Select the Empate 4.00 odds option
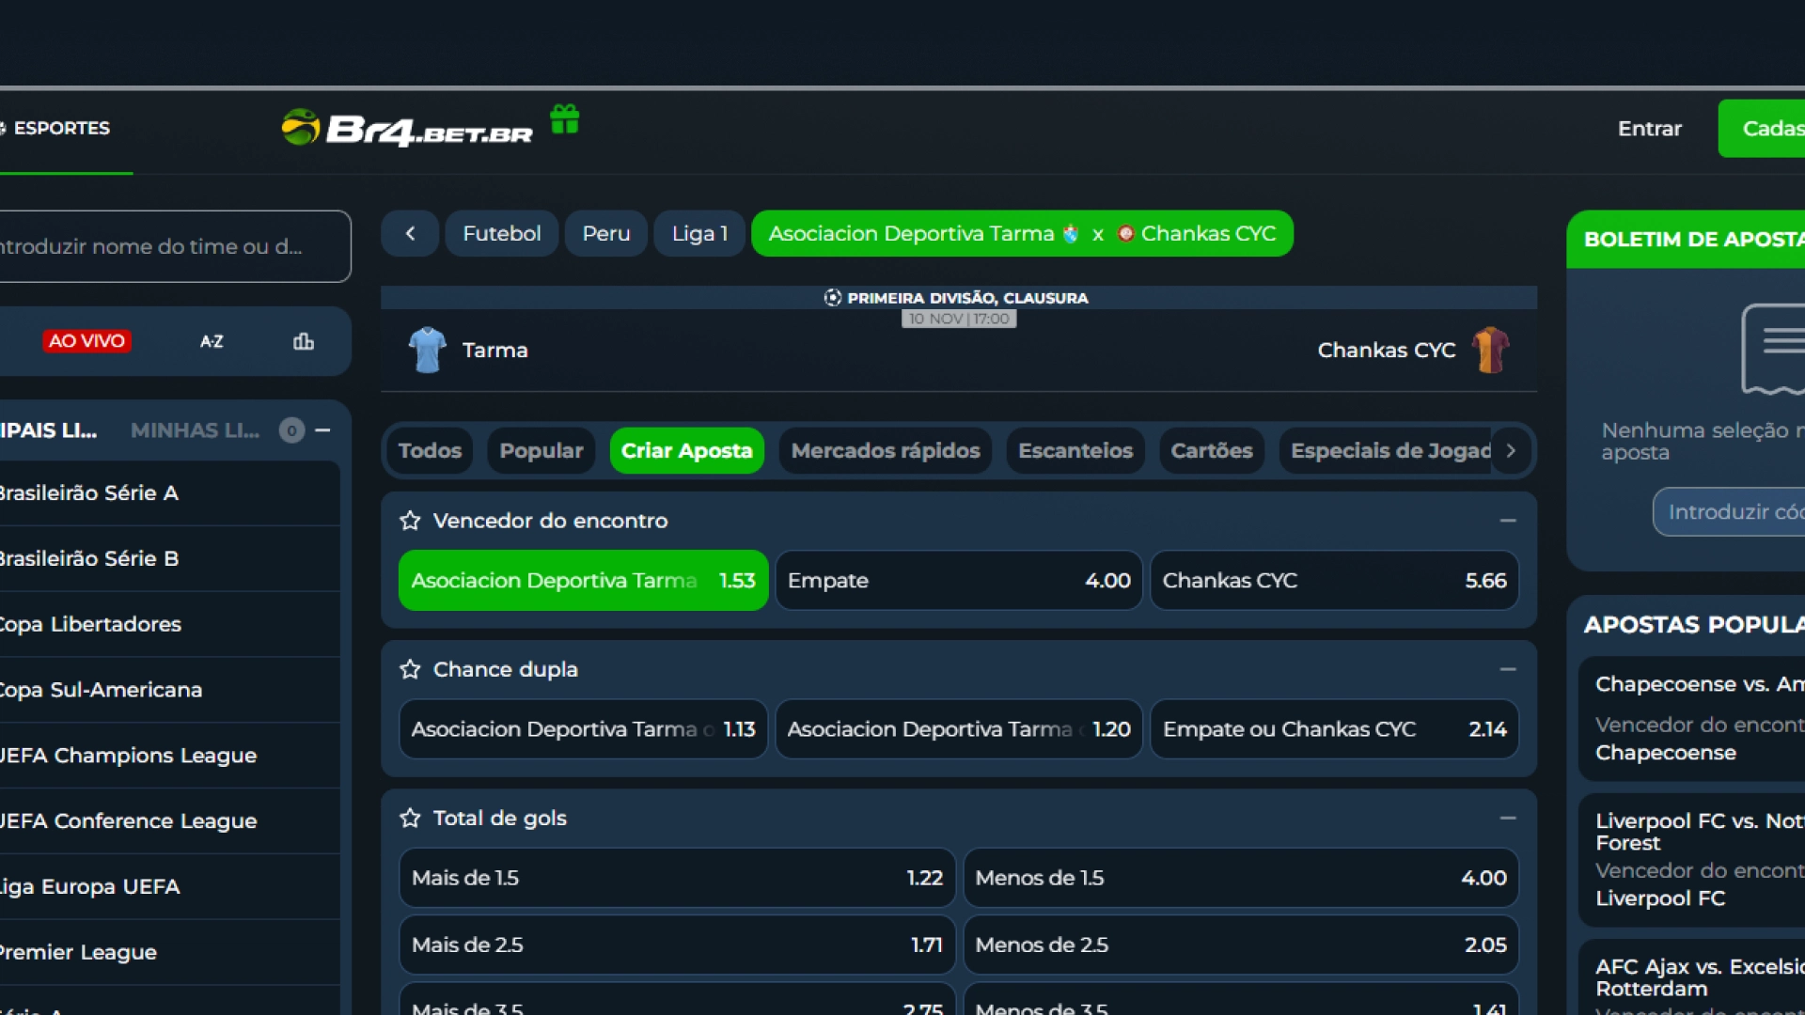Screen dimensions: 1805x1015 (958, 581)
